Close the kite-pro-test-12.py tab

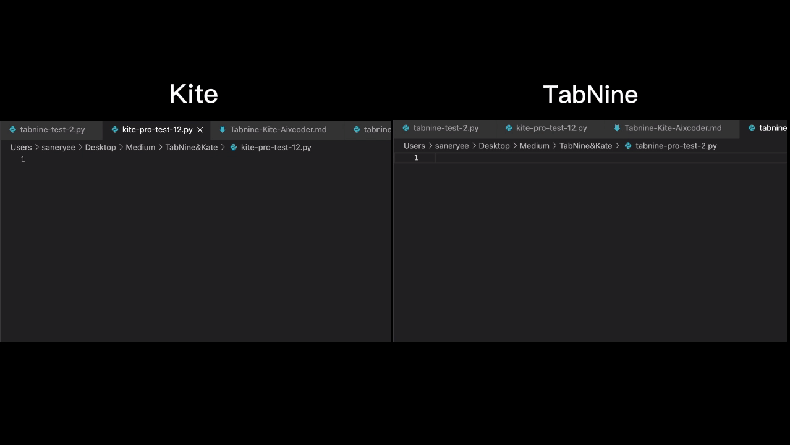pyautogui.click(x=200, y=130)
